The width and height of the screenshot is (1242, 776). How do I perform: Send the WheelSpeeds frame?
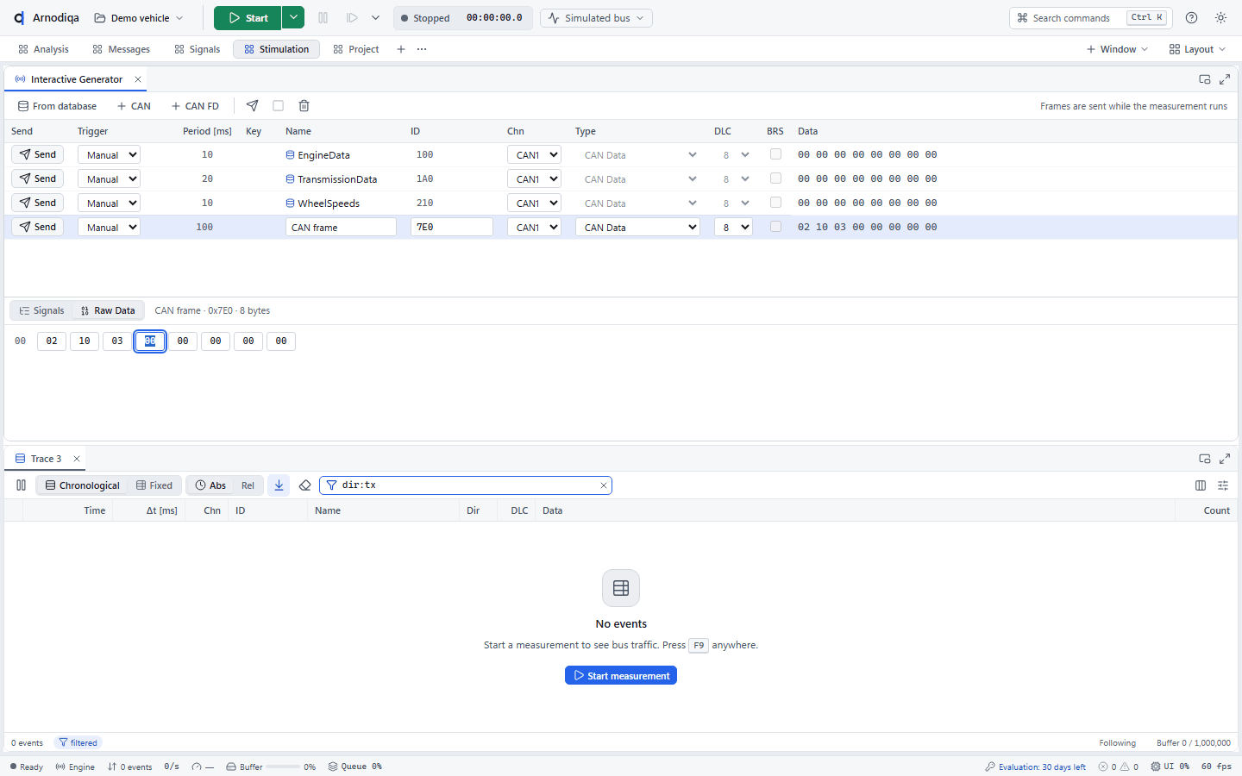pyautogui.click(x=37, y=203)
